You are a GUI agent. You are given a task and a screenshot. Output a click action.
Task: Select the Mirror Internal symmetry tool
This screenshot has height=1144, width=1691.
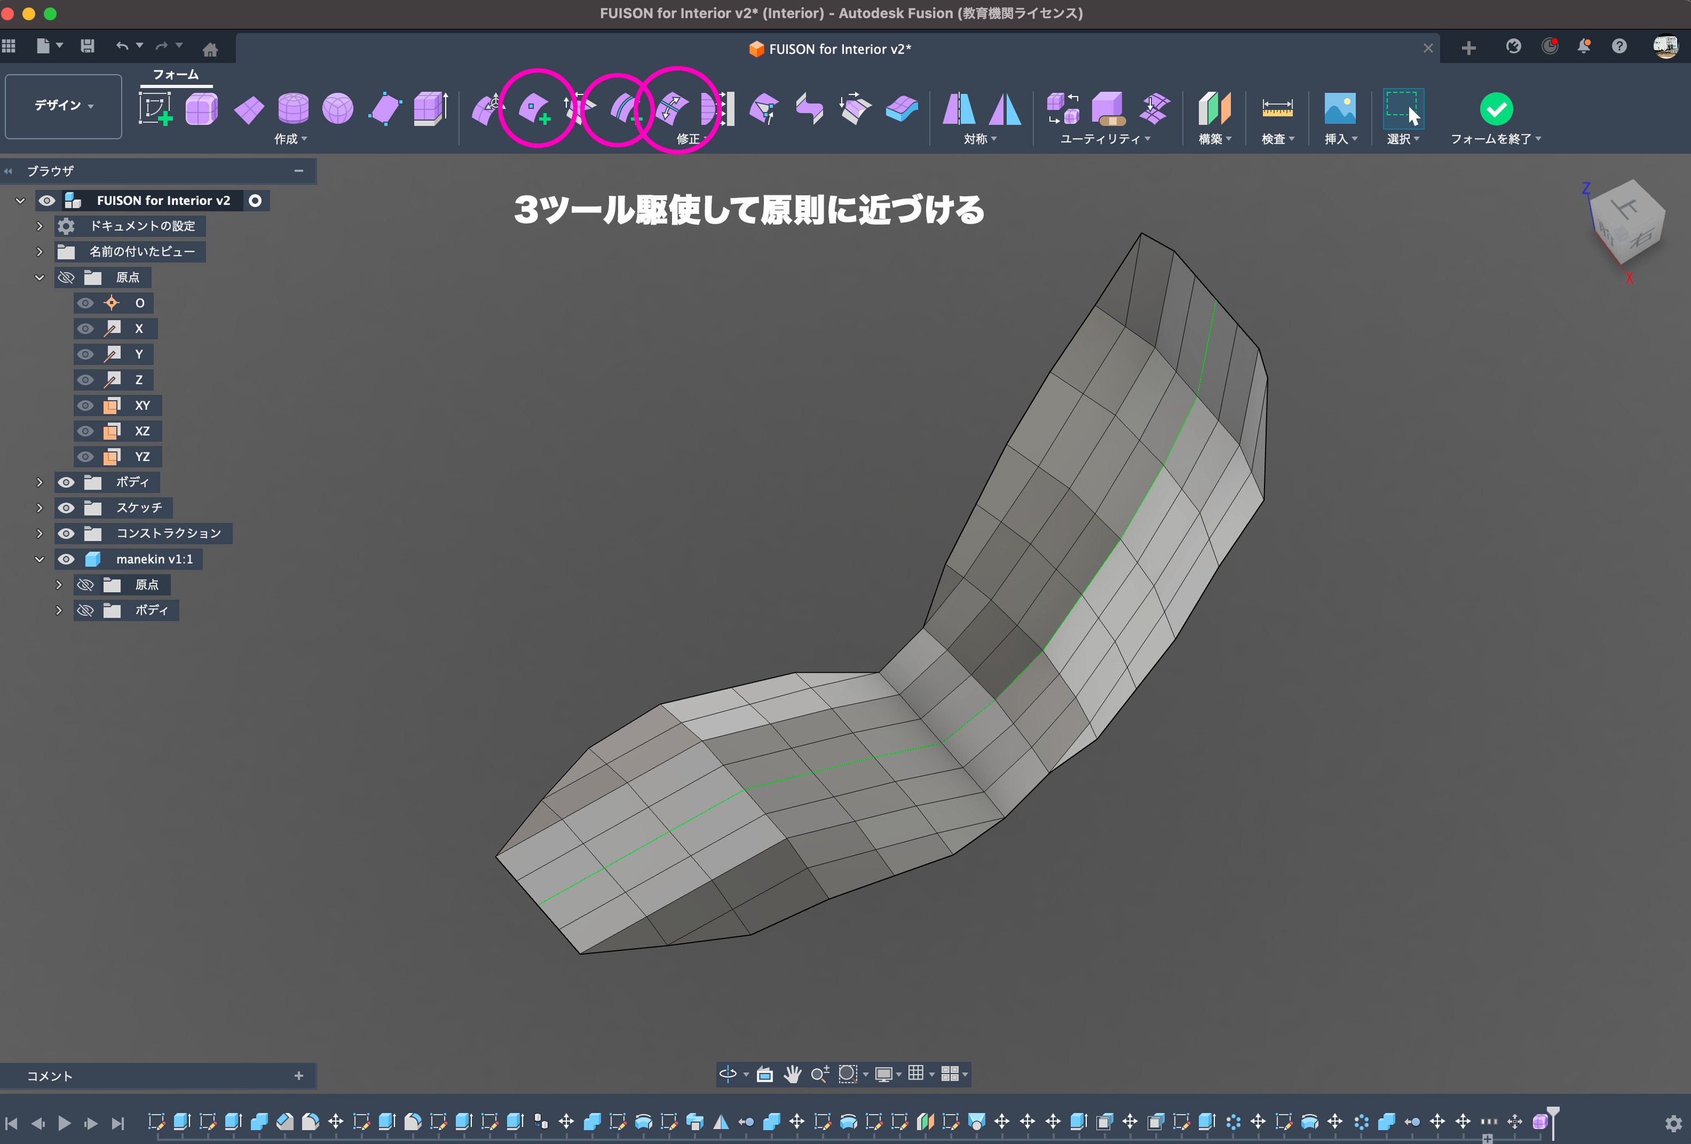(x=959, y=109)
